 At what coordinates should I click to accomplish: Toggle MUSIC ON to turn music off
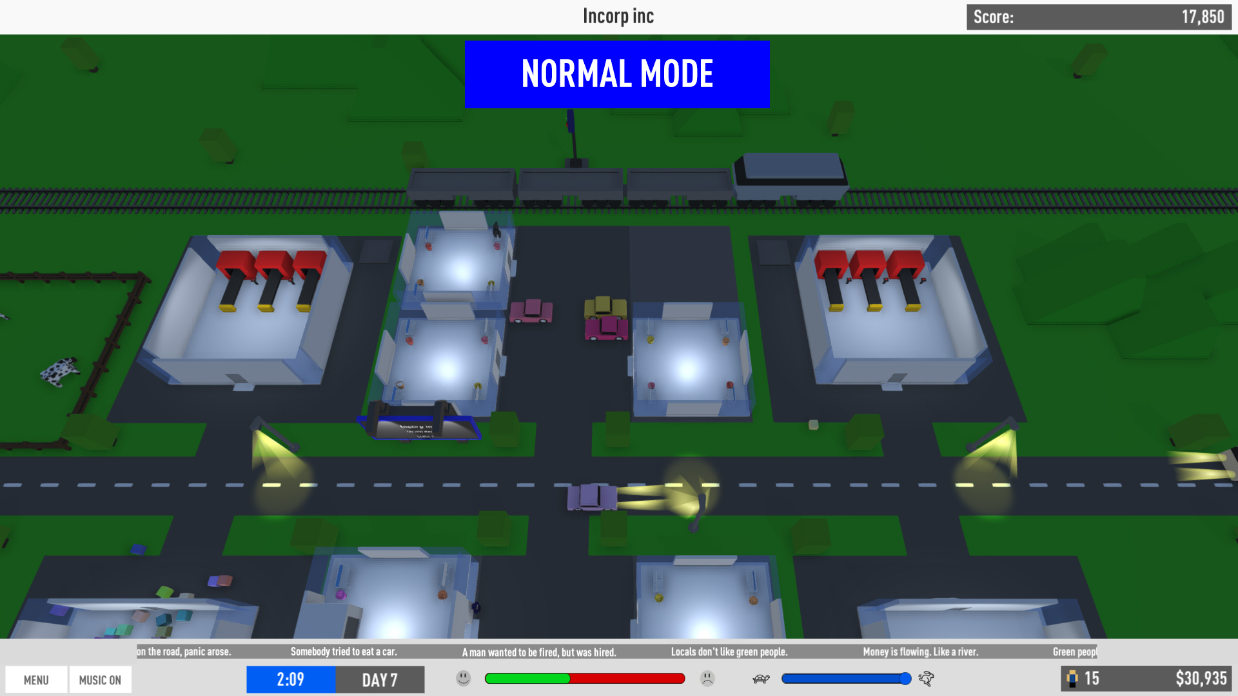[100, 679]
